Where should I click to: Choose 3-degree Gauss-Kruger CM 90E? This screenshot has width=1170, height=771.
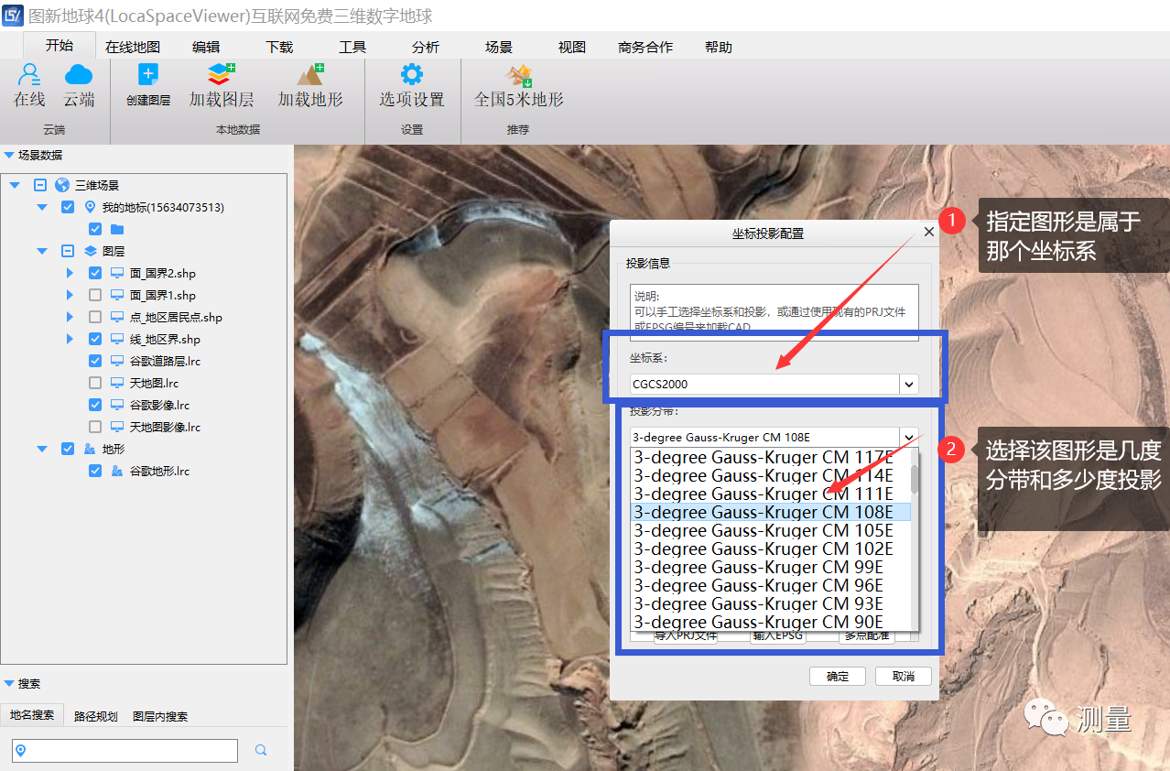[771, 622]
